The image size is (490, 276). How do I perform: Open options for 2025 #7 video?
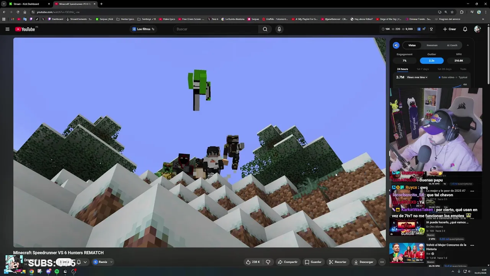(472, 191)
